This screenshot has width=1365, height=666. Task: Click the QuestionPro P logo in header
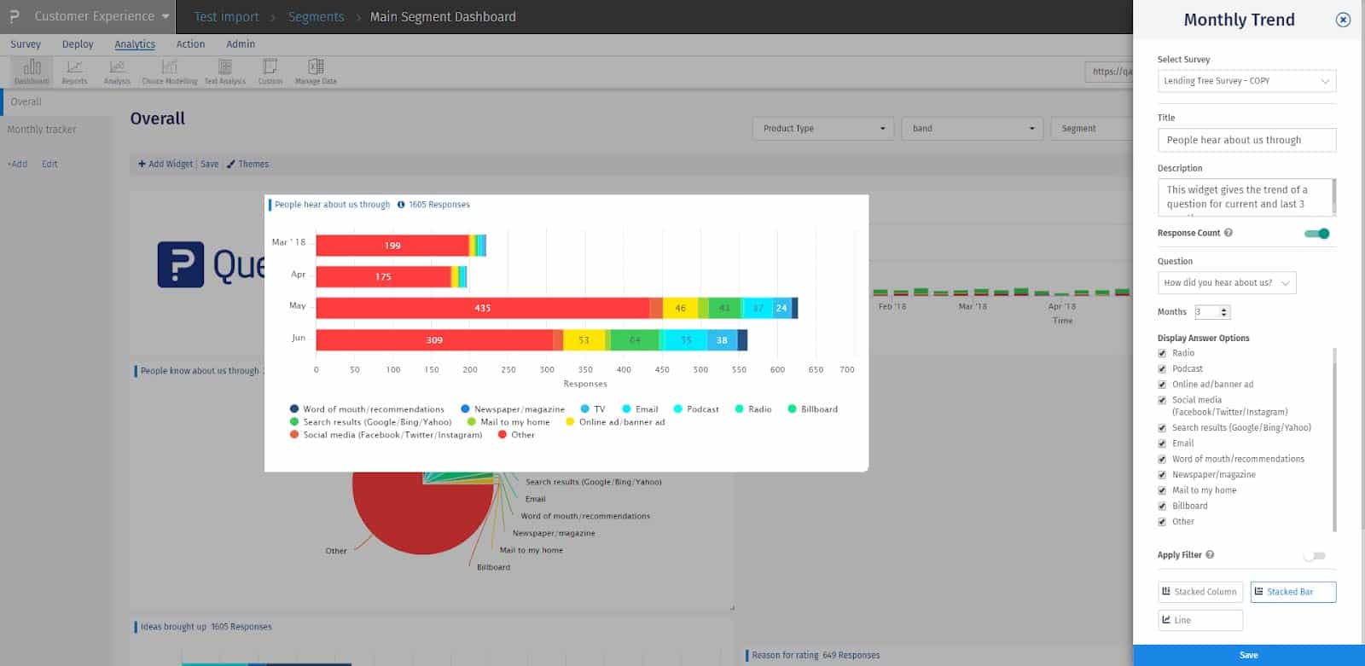15,16
